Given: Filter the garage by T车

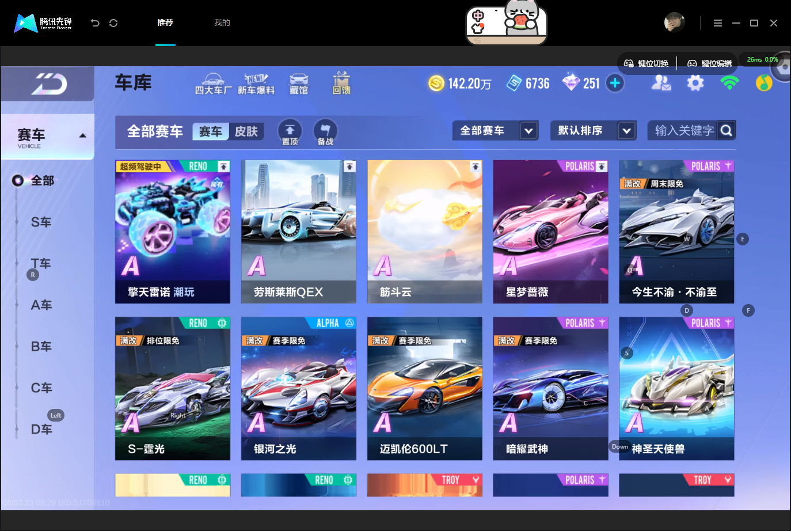Looking at the screenshot, I should (41, 264).
